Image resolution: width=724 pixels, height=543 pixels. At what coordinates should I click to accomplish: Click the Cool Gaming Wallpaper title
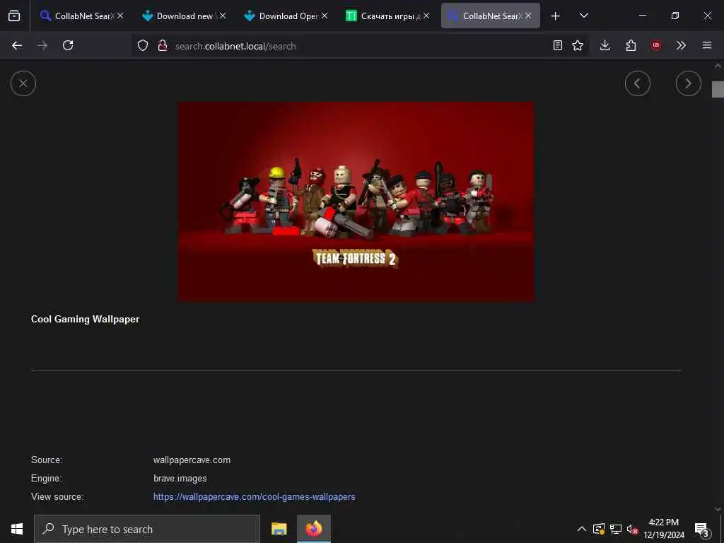point(85,319)
